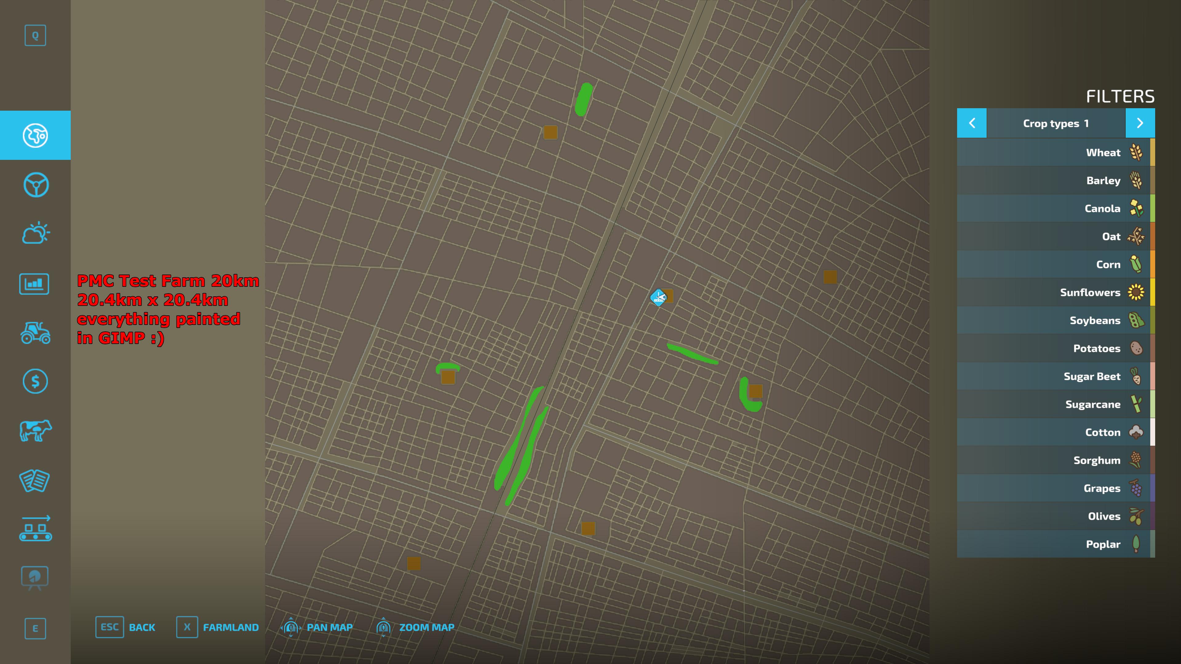Click the player position marker on map
The height and width of the screenshot is (664, 1181).
pyautogui.click(x=658, y=298)
